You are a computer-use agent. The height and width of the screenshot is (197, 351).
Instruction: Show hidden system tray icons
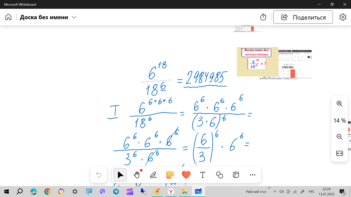pyautogui.click(x=275, y=192)
